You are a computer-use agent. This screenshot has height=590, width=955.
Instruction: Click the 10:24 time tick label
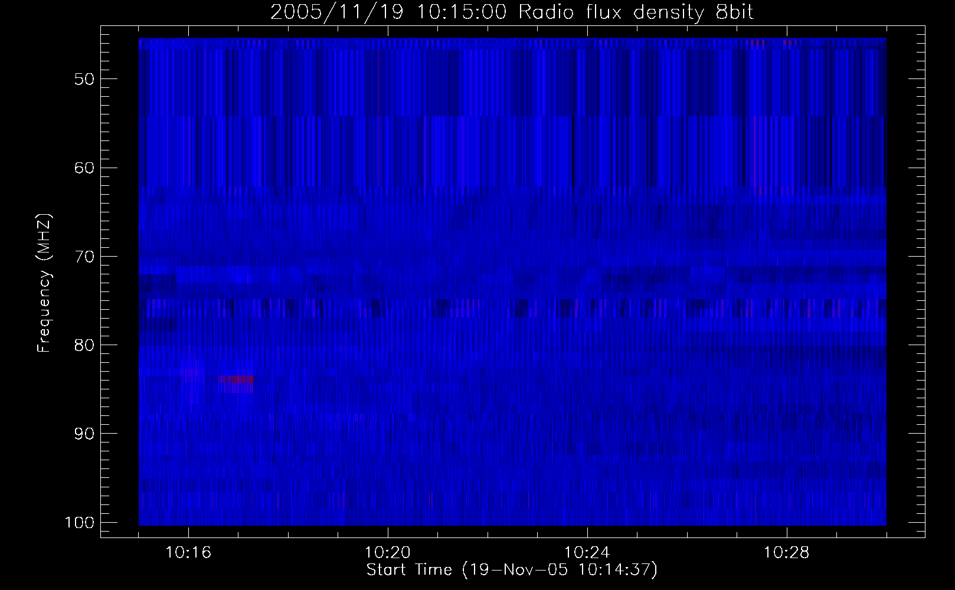(587, 553)
